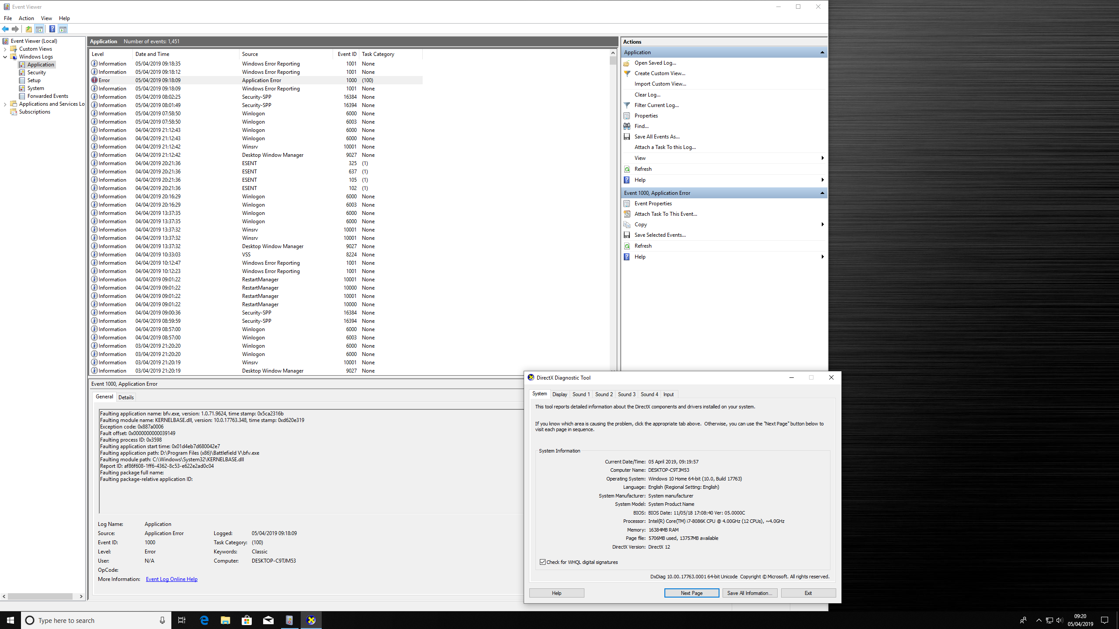Open the View submenu in Actions
1119x629 pixels.
pos(724,158)
